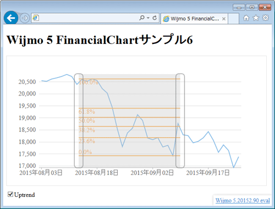Click the browser forward arrow button
This screenshot has width=275, height=209.
(x=25, y=18)
